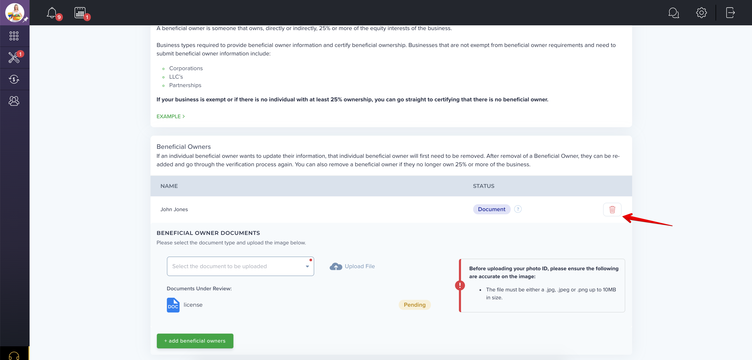
Task: Click the NAME column header
Action: pos(169,186)
